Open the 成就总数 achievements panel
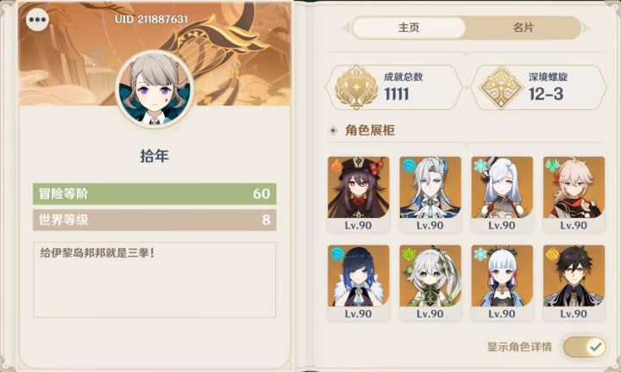The width and height of the screenshot is (621, 372). [394, 87]
